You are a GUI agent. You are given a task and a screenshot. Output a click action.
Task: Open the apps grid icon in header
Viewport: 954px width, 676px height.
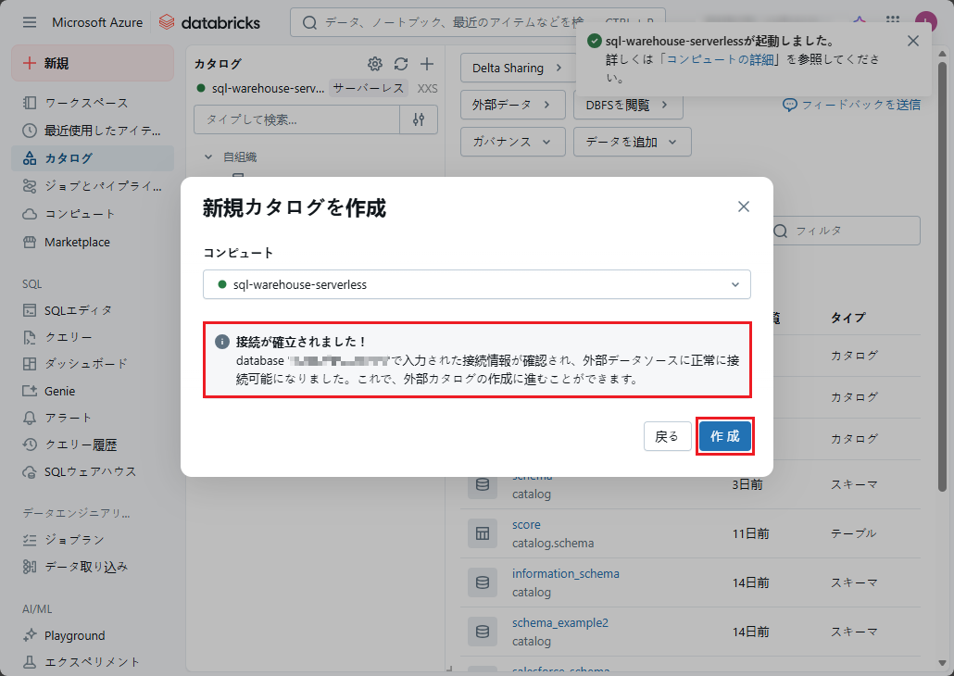coord(893,22)
